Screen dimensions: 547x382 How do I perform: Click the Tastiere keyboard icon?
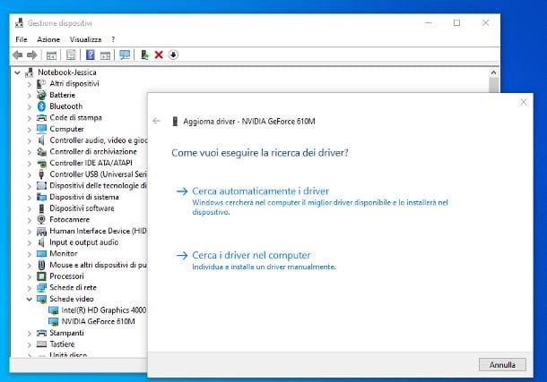41,344
